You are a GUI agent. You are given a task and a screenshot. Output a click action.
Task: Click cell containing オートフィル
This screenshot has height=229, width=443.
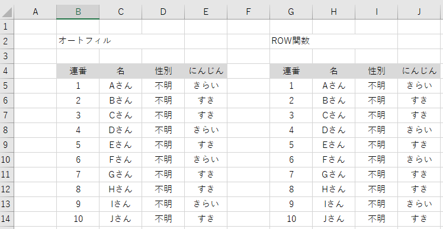click(78, 41)
